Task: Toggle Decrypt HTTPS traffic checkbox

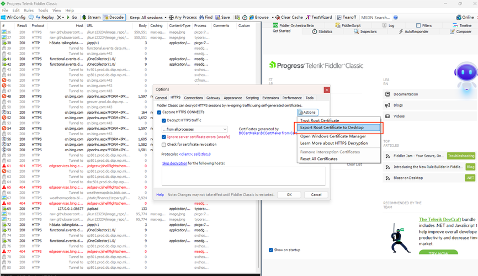Action: (x=164, y=120)
